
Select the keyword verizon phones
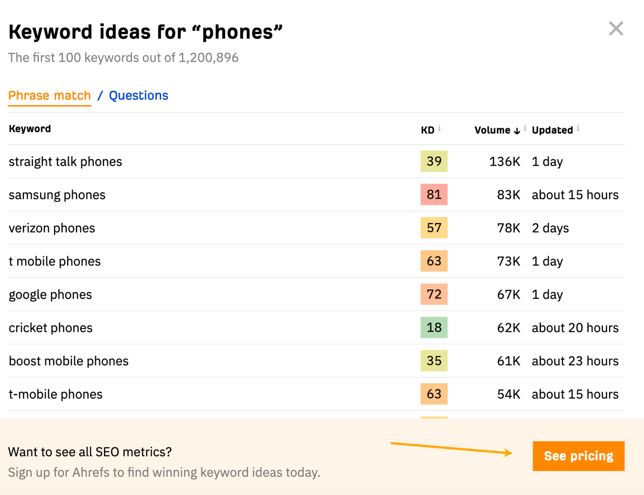pyautogui.click(x=52, y=228)
